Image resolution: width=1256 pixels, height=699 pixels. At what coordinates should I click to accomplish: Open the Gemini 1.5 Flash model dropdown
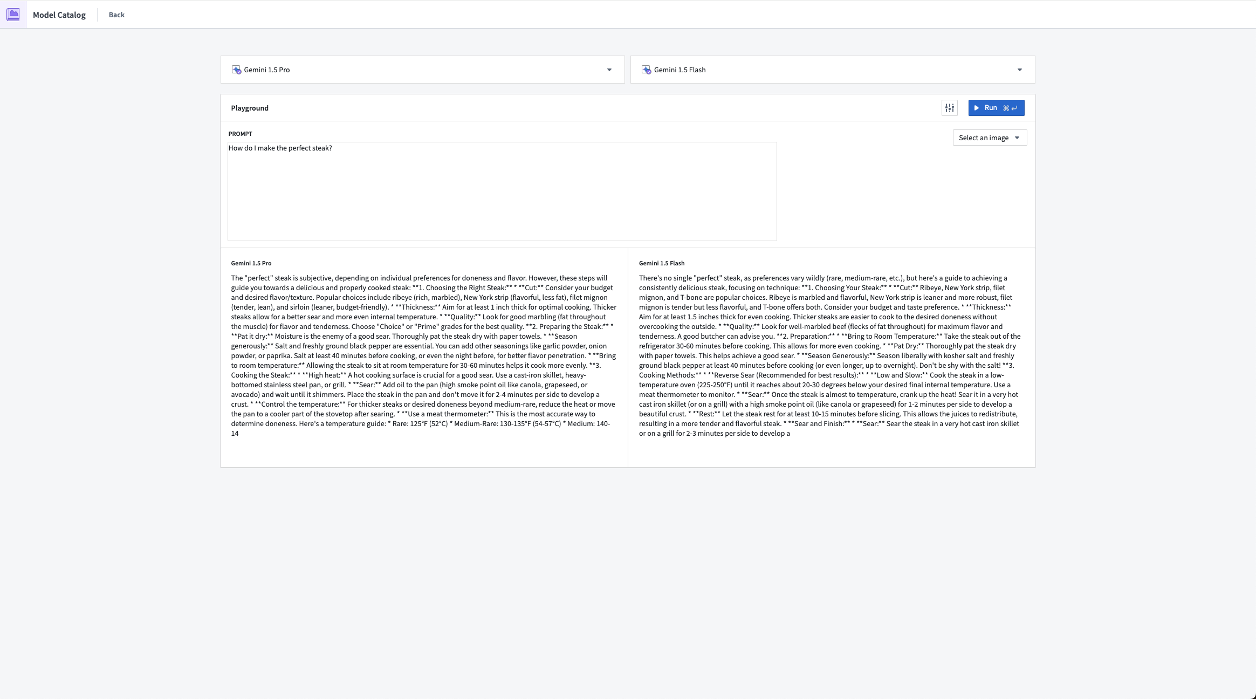pos(832,70)
